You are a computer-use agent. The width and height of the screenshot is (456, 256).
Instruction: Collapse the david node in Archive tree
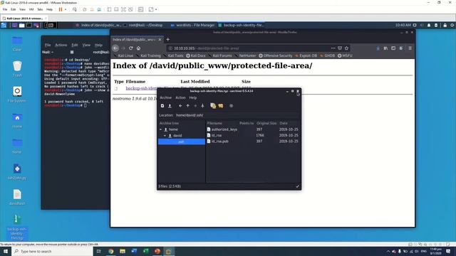[x=165, y=136]
